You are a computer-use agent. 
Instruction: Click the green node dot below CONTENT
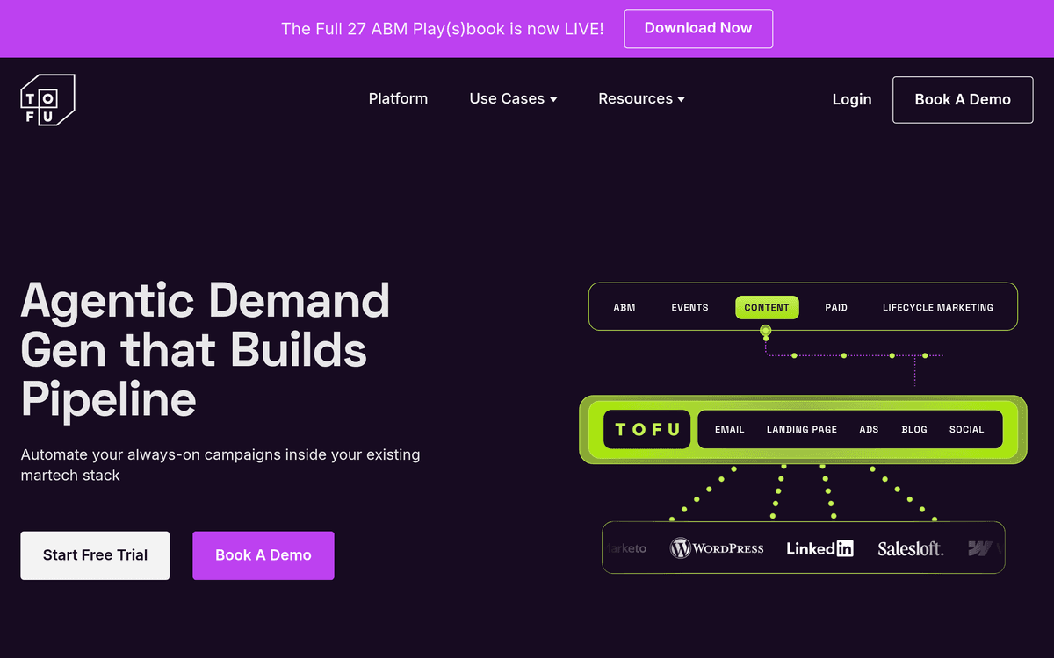tap(766, 333)
